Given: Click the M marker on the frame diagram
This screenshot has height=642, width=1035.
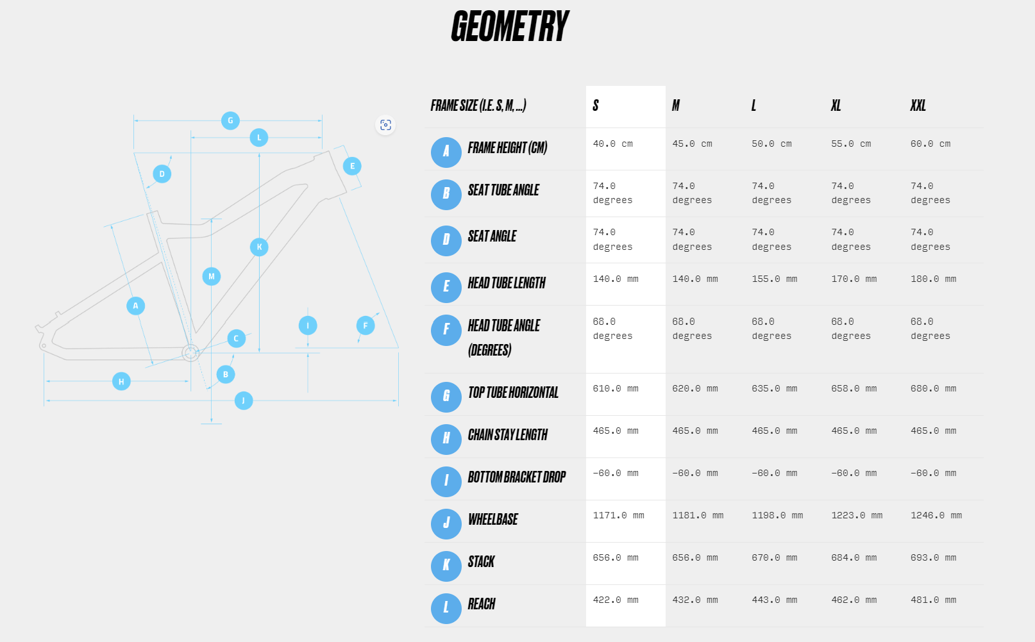Looking at the screenshot, I should [211, 276].
